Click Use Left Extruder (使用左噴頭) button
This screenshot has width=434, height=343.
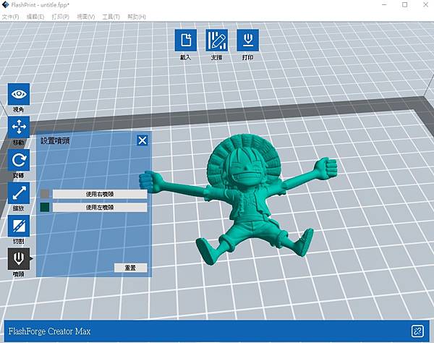(x=100, y=207)
